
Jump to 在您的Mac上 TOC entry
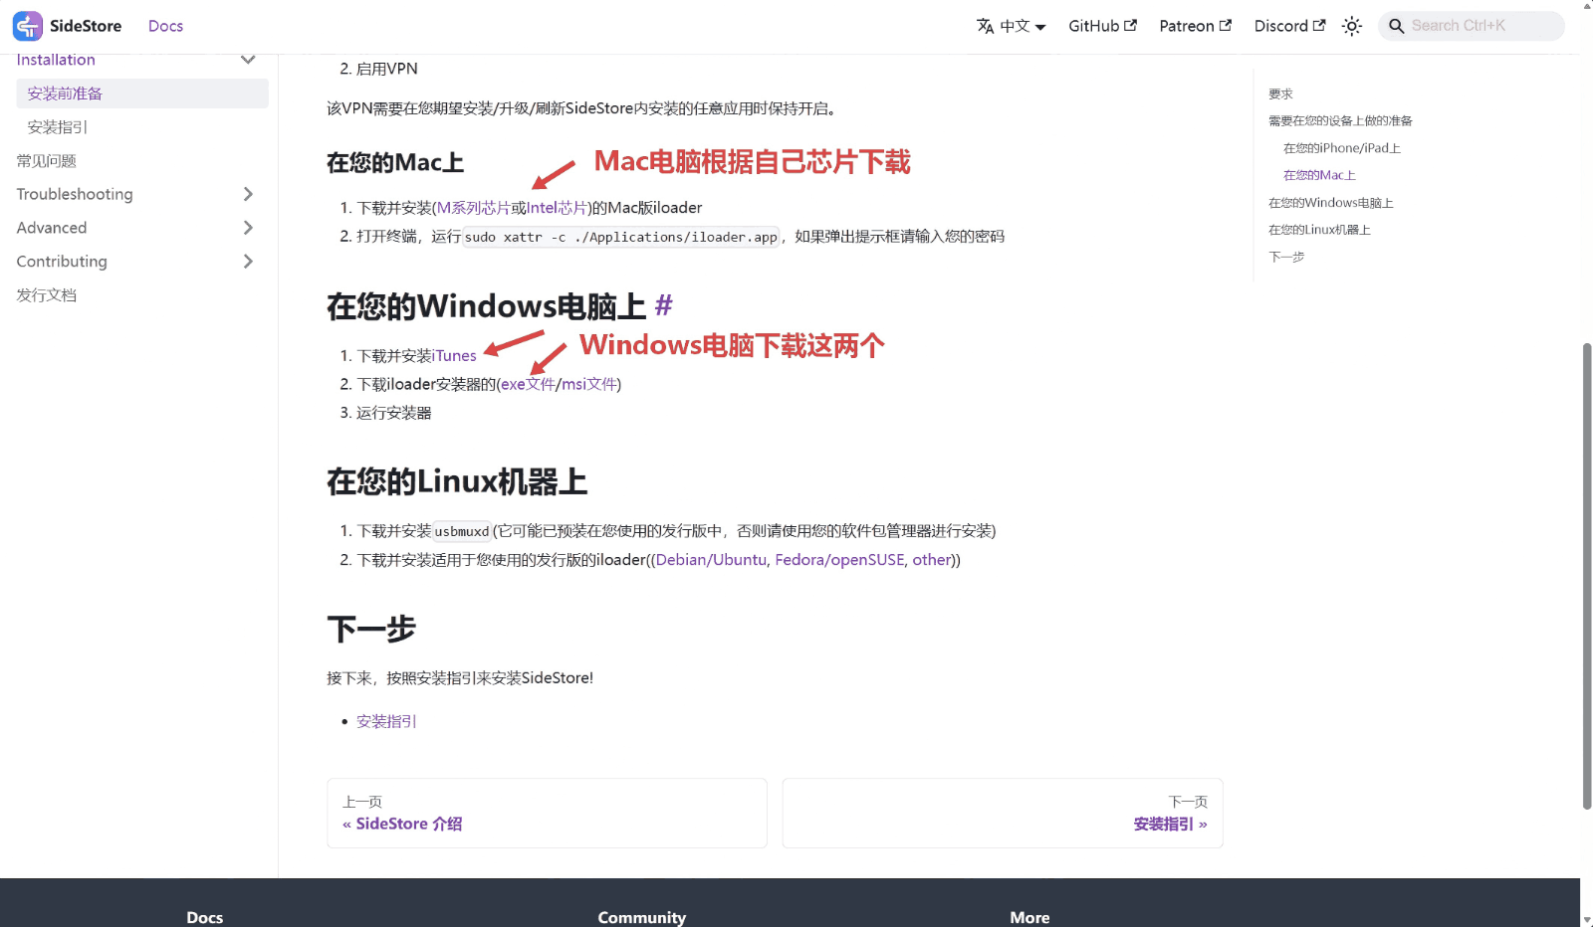(1319, 175)
